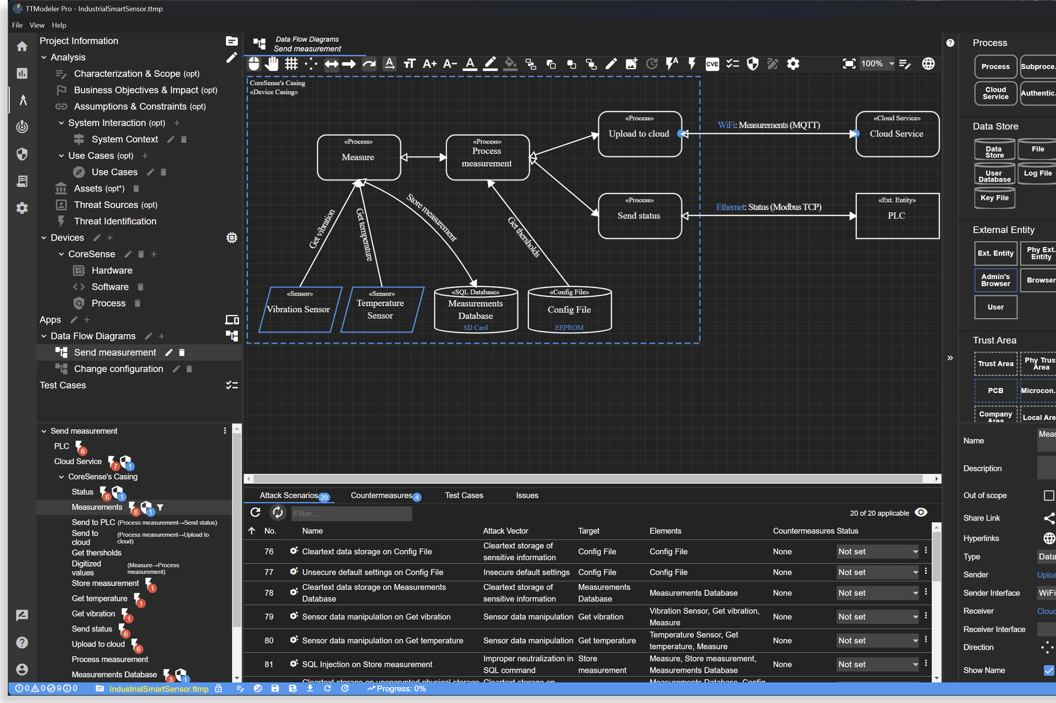Toggle the grid icon in toolbar
Image resolution: width=1056 pixels, height=703 pixels.
pos(291,64)
